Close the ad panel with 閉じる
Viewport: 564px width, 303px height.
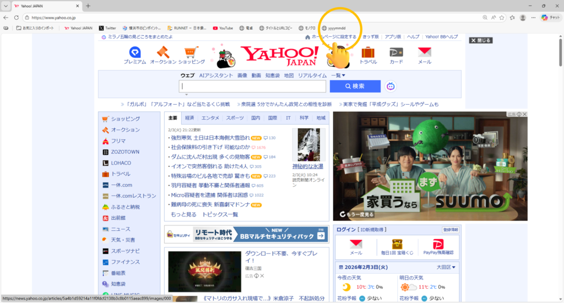(x=480, y=40)
